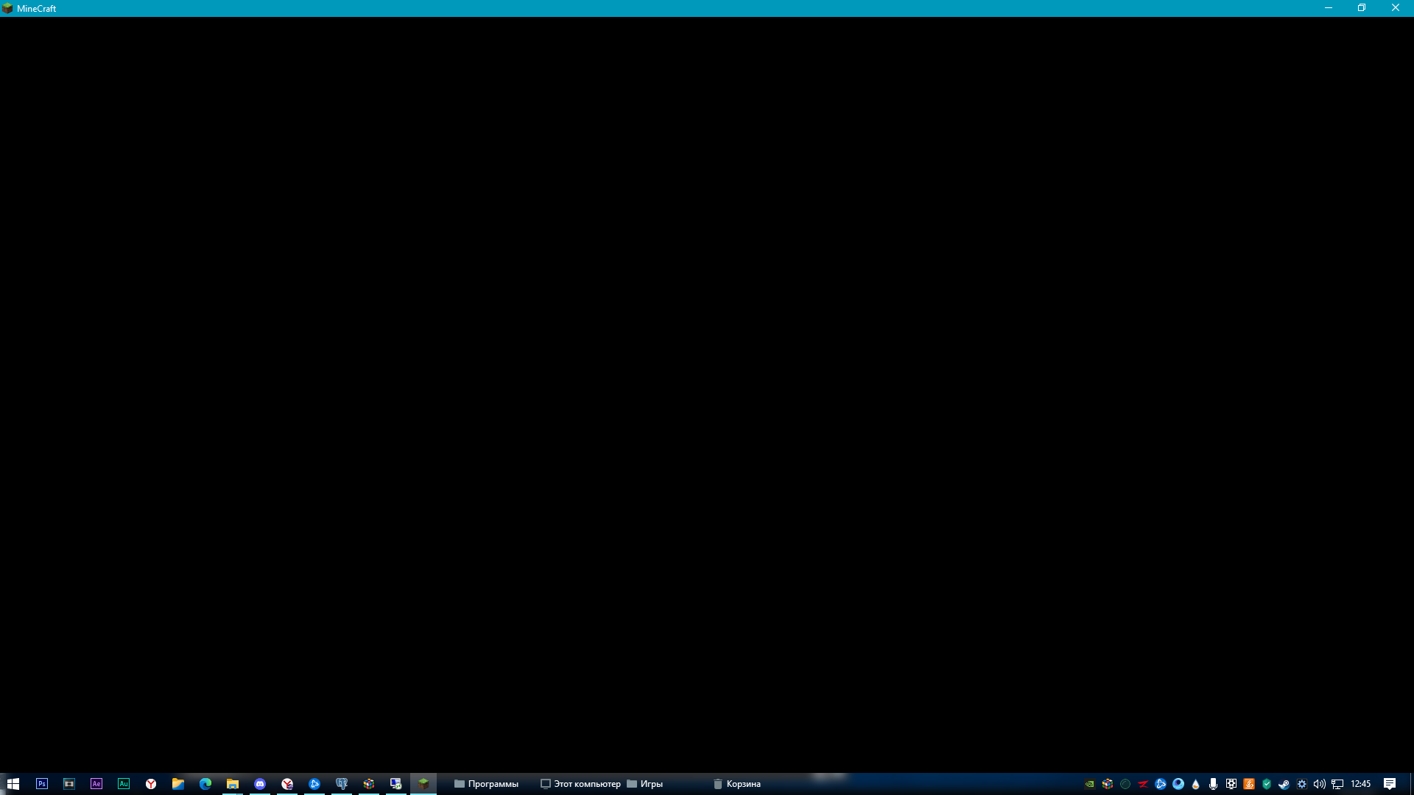Click the MineCraft title bar grass icon
The width and height of the screenshot is (1414, 795).
[7, 8]
